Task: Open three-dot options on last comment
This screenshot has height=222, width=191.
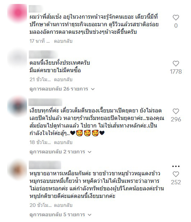Action: [176, 166]
